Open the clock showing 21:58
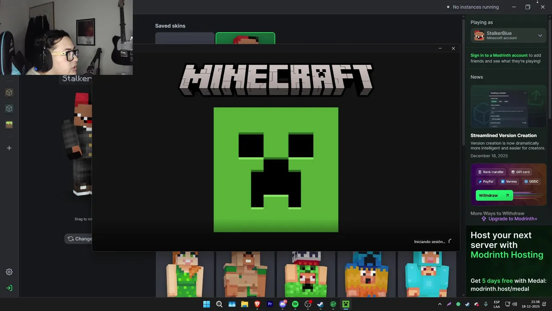This screenshot has height=311, width=552. [530, 304]
